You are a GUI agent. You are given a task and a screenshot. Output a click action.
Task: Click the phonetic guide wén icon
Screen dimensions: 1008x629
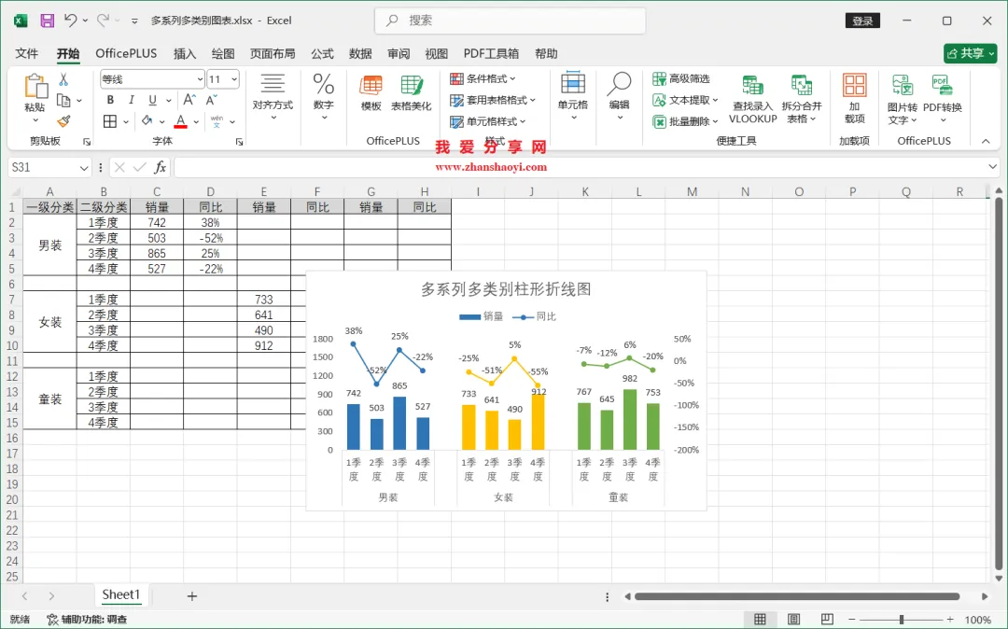coord(217,120)
